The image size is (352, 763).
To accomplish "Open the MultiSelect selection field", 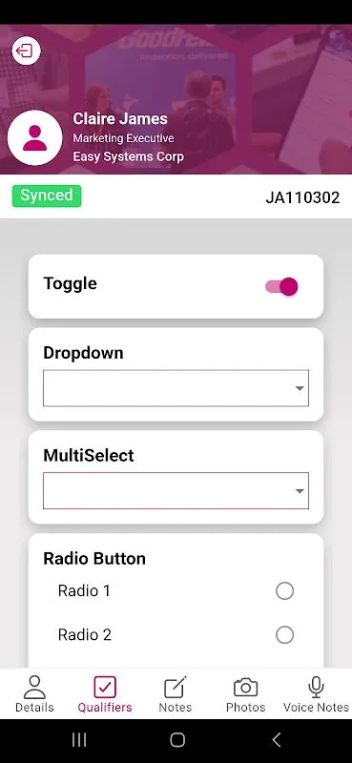I will (176, 491).
